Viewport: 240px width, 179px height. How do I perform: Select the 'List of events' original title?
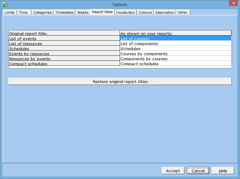pos(64,38)
